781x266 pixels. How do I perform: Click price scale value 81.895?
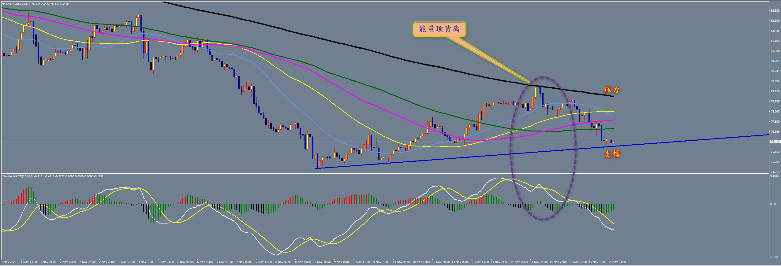775,41
